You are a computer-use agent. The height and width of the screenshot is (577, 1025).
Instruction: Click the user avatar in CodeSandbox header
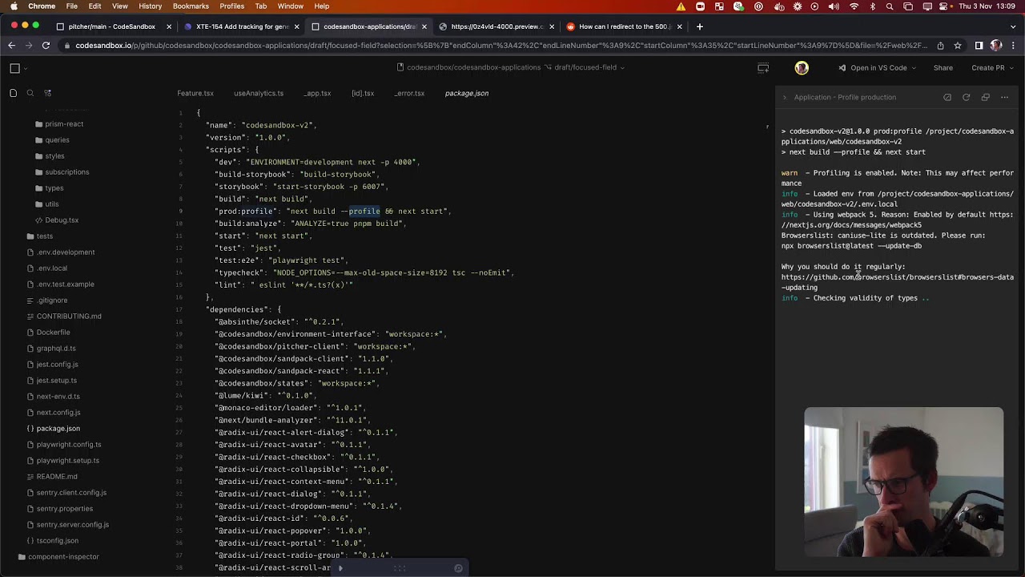tap(802, 68)
